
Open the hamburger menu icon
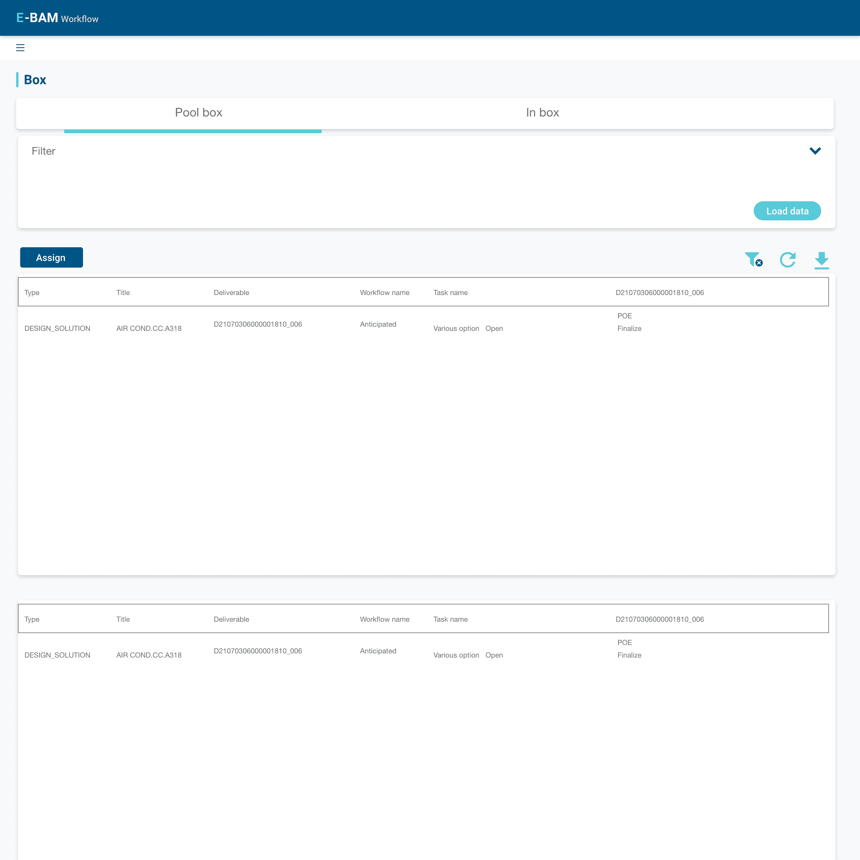[20, 48]
